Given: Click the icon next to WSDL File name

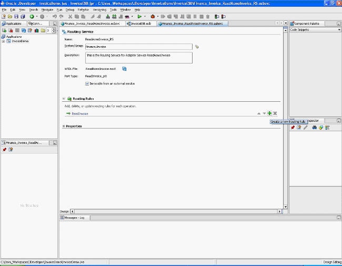Looking at the screenshot, I should (124, 69).
